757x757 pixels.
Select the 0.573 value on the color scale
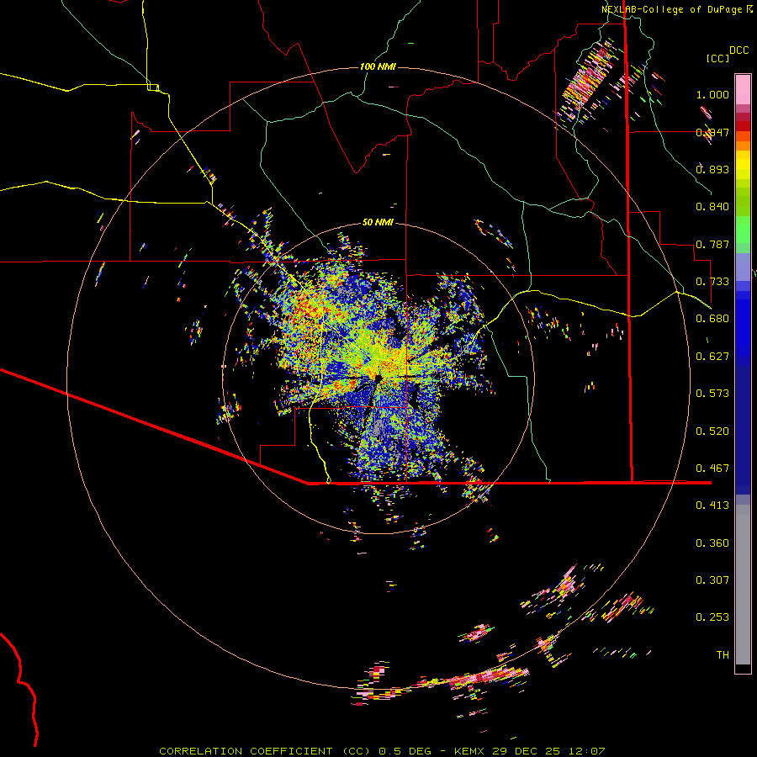pyautogui.click(x=712, y=394)
